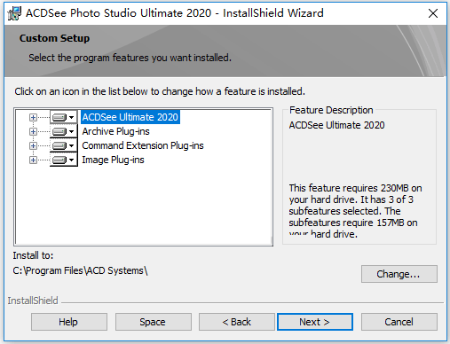This screenshot has width=450, height=344.
Task: Click the Change... button for install path
Action: [399, 274]
